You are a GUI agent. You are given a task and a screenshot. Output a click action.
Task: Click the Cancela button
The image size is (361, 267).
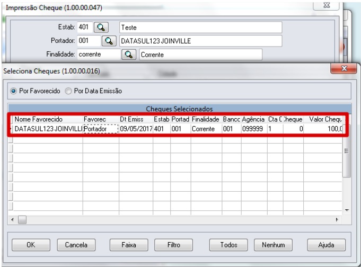pyautogui.click(x=76, y=245)
